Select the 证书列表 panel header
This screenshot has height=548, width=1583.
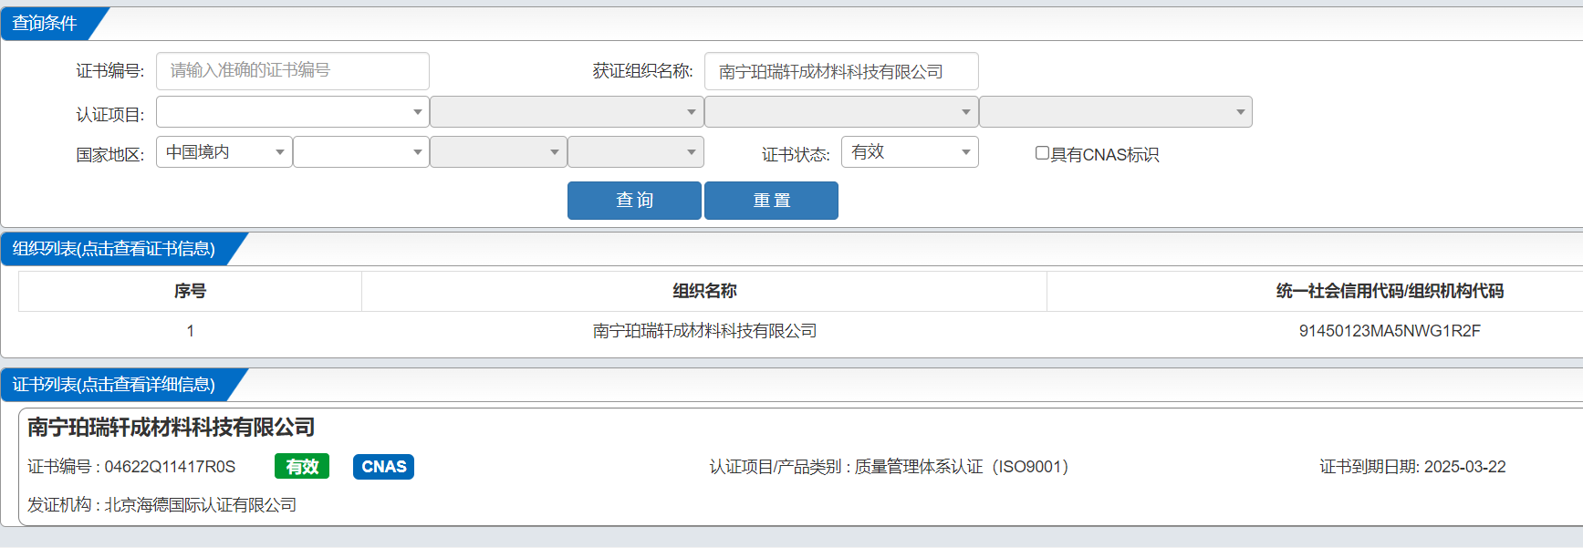click(114, 385)
